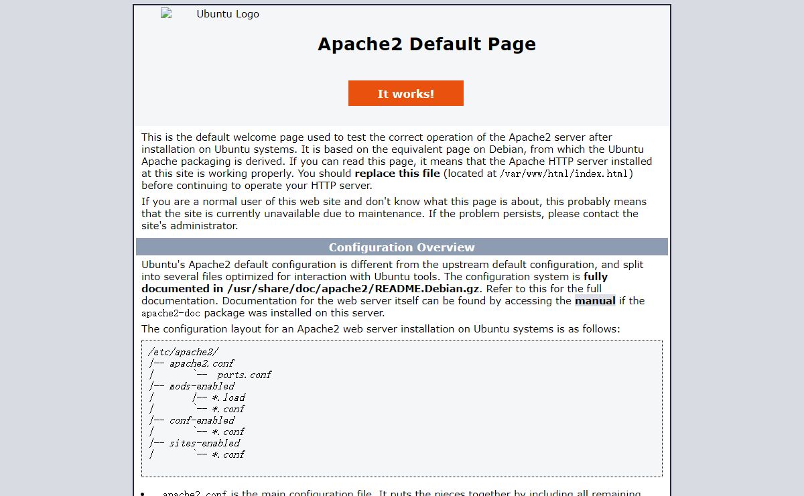This screenshot has height=496, width=804.
Task: Click the bold /usr/share/doc/apache2/README.Debian.gz path
Action: click(x=353, y=289)
